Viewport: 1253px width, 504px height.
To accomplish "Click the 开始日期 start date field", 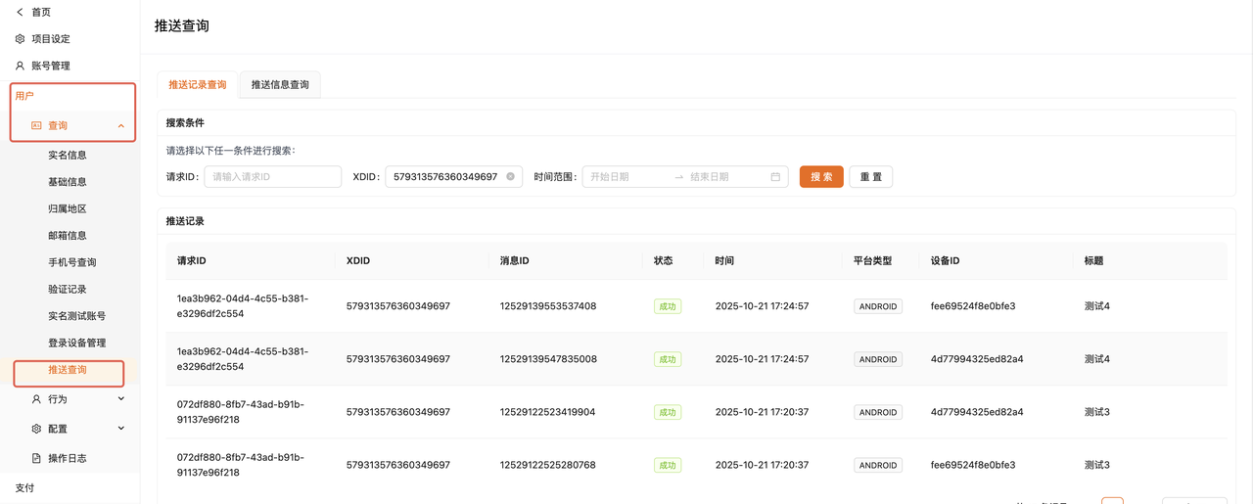I will pos(626,177).
